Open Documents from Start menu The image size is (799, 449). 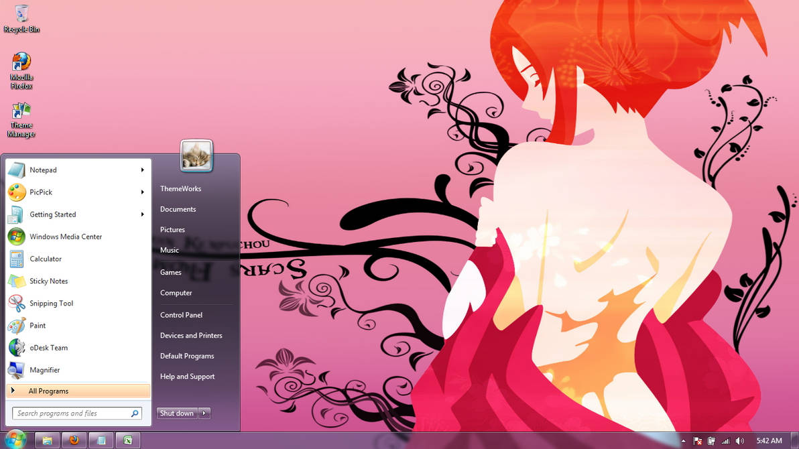tap(178, 209)
